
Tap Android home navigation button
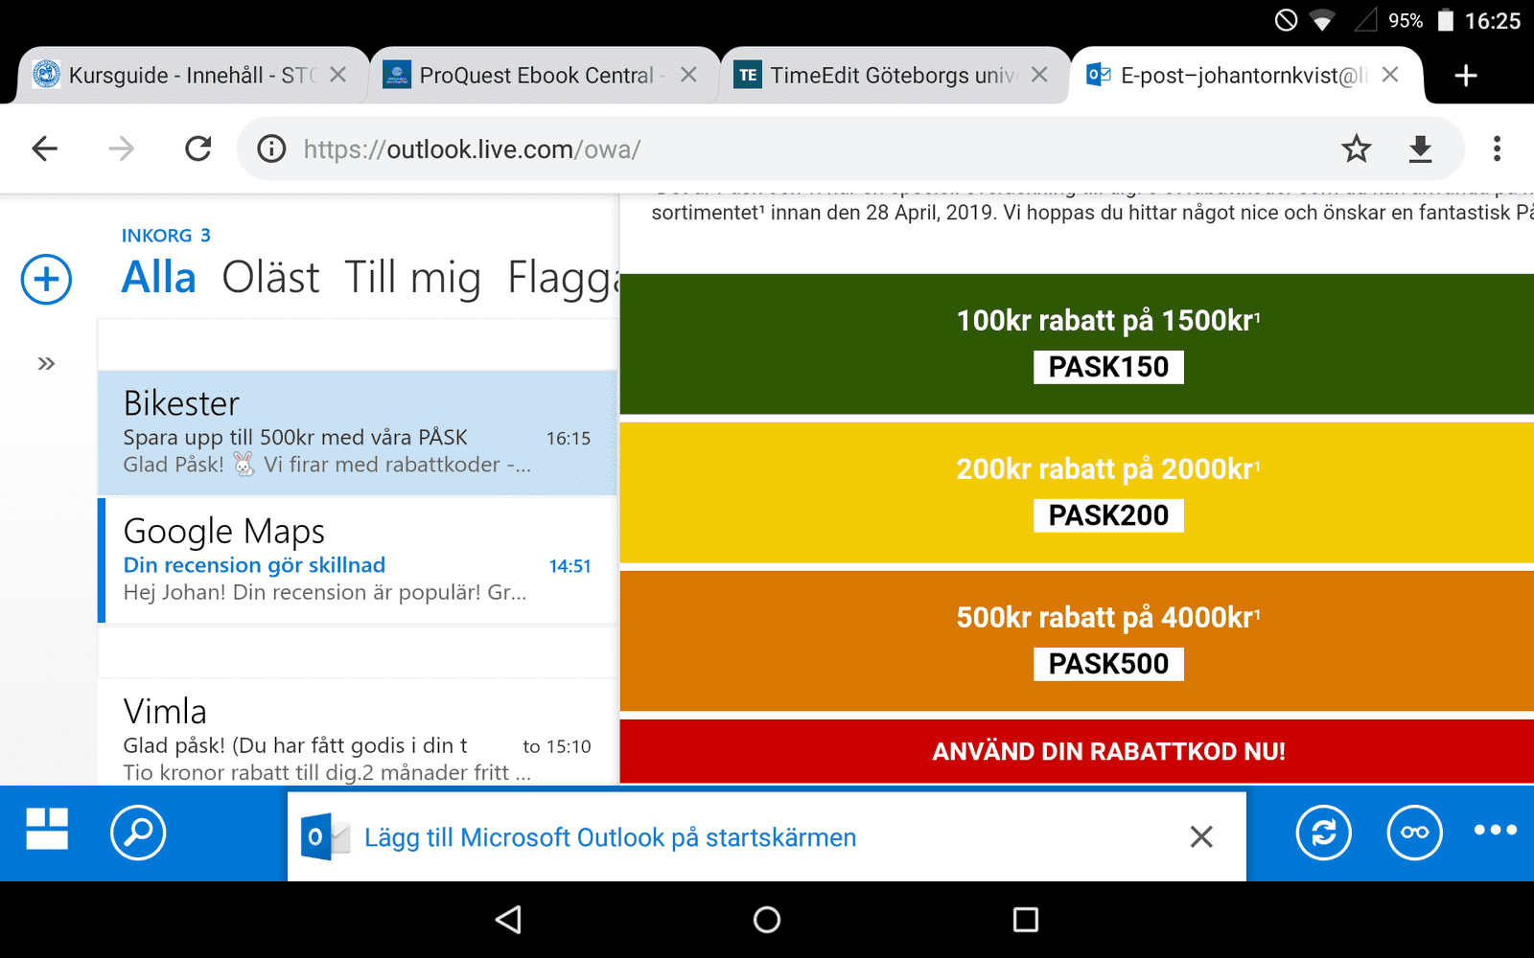click(767, 920)
